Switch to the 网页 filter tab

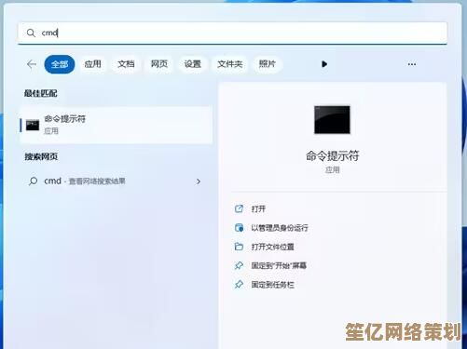pyautogui.click(x=159, y=64)
